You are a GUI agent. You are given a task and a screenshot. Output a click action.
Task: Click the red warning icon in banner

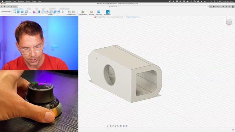coord(95,17)
